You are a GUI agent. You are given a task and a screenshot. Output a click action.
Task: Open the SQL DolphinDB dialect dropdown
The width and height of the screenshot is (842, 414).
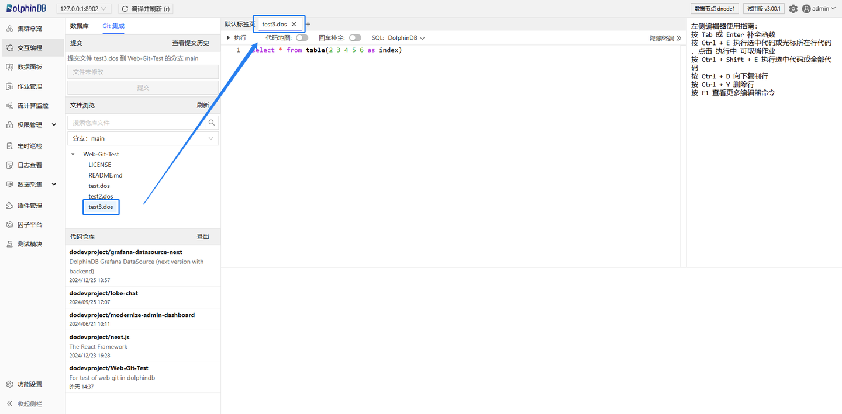[x=406, y=38]
